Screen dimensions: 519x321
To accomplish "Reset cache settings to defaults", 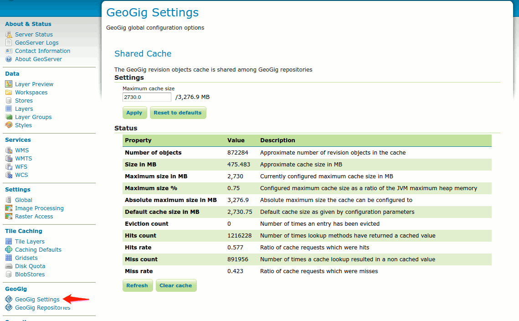I will pos(178,112).
